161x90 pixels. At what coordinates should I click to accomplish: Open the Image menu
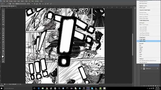[x=11, y=1]
